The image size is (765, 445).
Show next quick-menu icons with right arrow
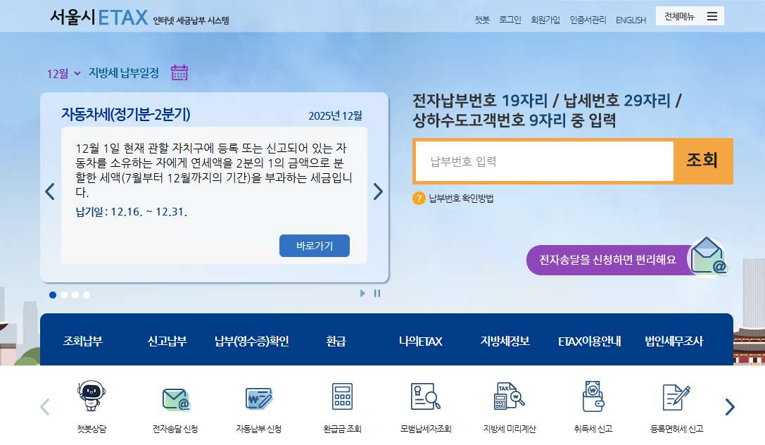pyautogui.click(x=730, y=407)
